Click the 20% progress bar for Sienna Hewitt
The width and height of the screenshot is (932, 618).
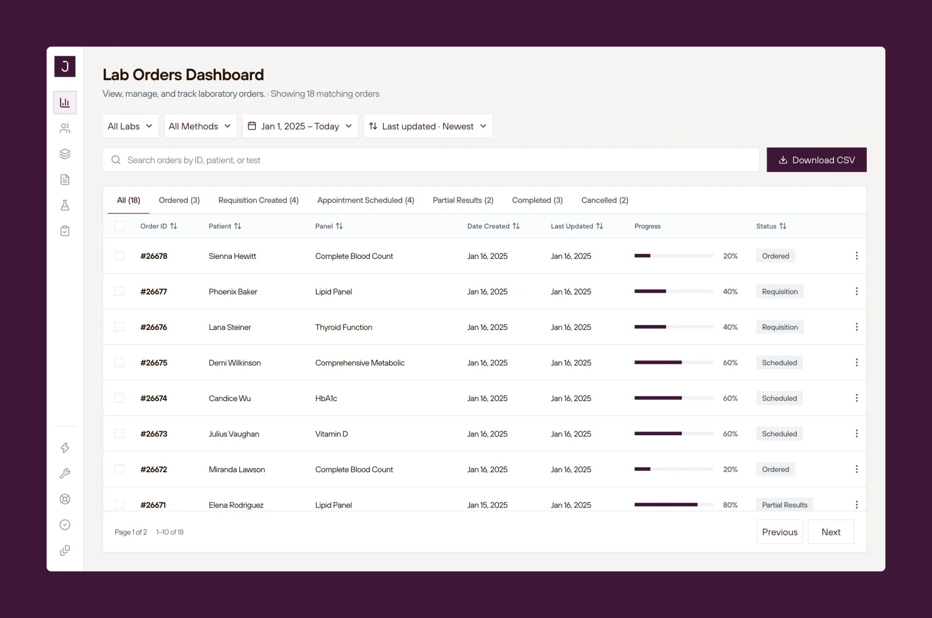(674, 256)
